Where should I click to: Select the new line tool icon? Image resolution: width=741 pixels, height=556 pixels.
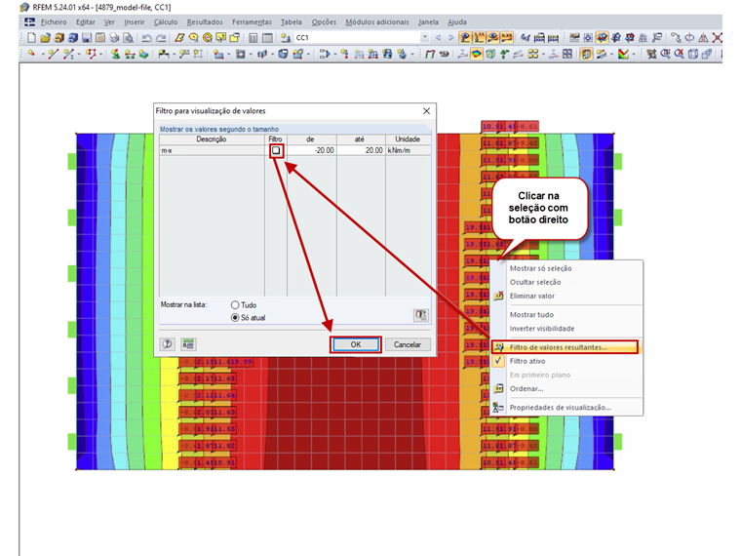(x=54, y=55)
